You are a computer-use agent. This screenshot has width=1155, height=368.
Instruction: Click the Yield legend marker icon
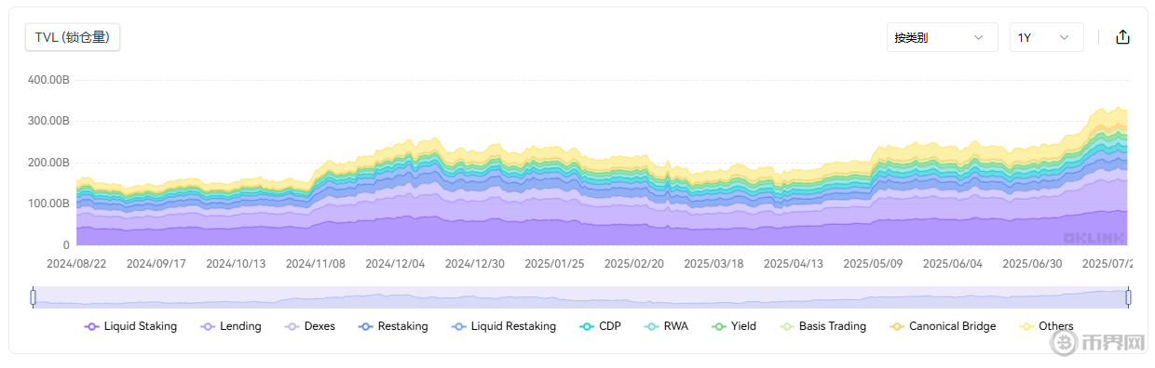718,326
